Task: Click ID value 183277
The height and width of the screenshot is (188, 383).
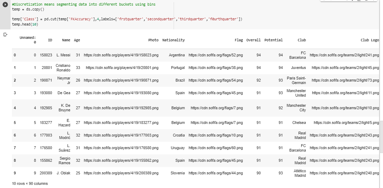Action: click(46, 123)
